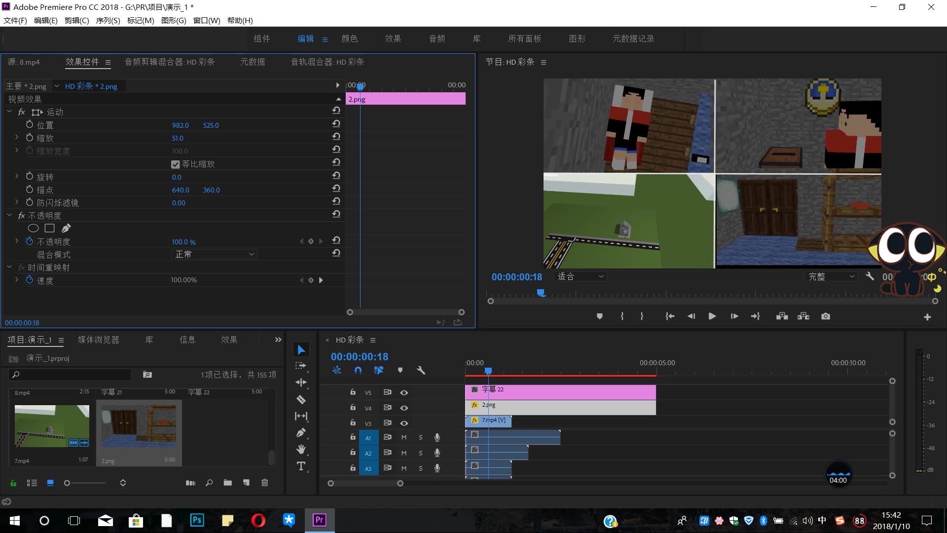Reset position parameter value
The width and height of the screenshot is (947, 533).
tap(336, 123)
